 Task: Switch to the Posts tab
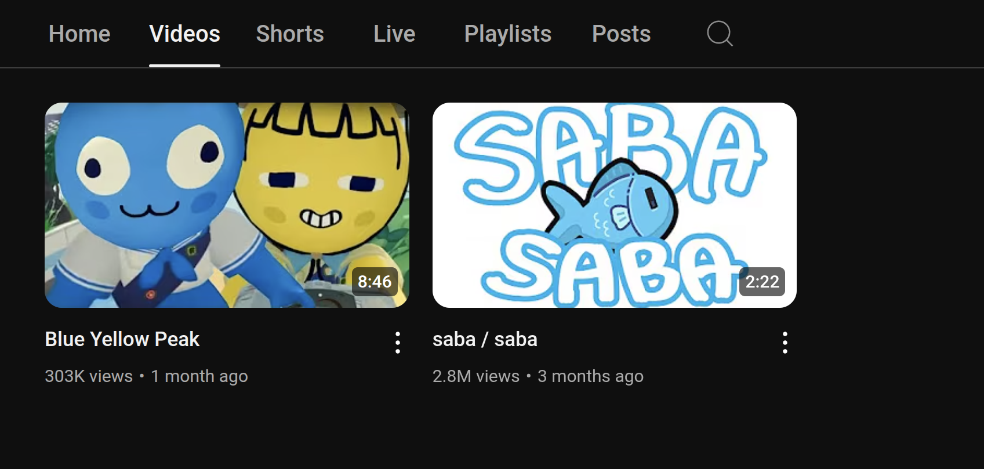pyautogui.click(x=622, y=34)
